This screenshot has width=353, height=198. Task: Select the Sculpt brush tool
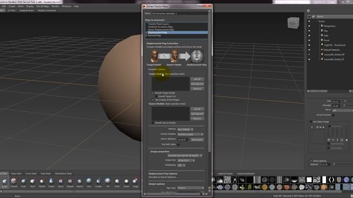(x=4, y=182)
